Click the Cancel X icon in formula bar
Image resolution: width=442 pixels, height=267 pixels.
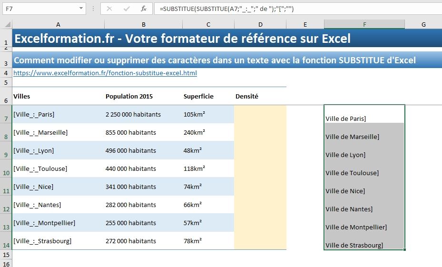pos(109,9)
